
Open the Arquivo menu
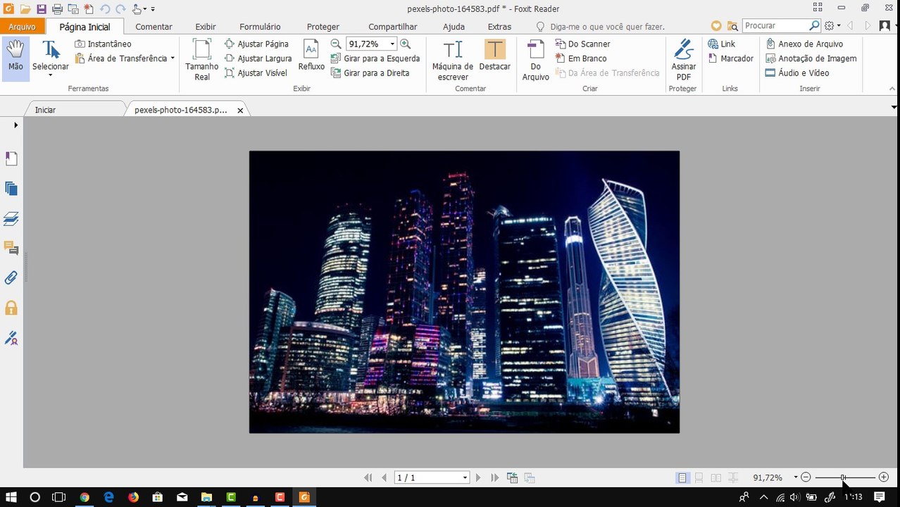[22, 27]
